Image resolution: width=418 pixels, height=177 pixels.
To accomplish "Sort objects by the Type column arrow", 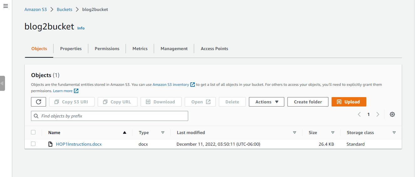I will pos(163,133).
